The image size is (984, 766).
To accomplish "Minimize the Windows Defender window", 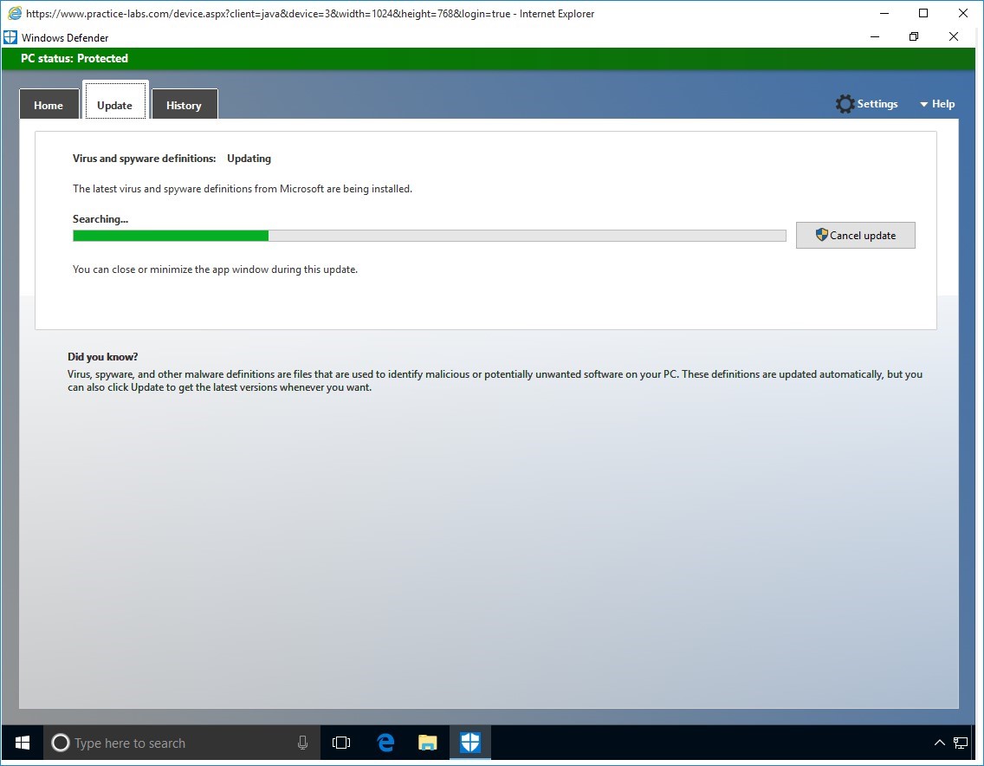I will pyautogui.click(x=875, y=36).
